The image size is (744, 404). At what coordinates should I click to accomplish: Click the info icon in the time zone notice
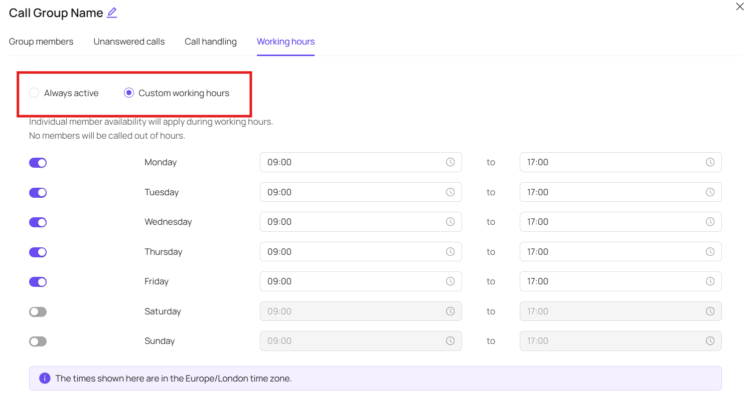(x=45, y=378)
